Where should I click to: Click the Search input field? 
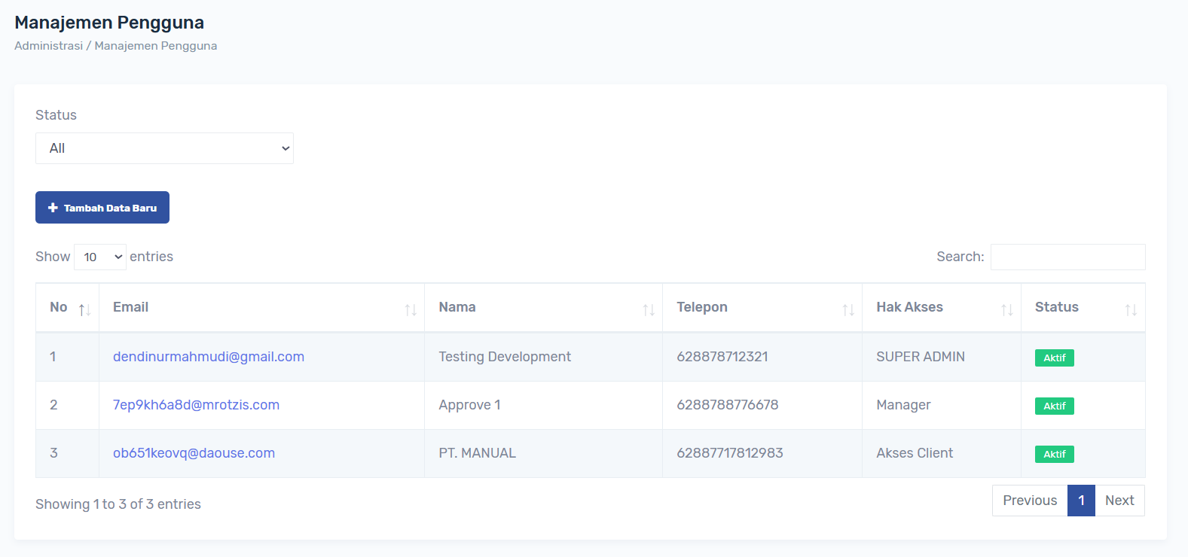coord(1067,257)
